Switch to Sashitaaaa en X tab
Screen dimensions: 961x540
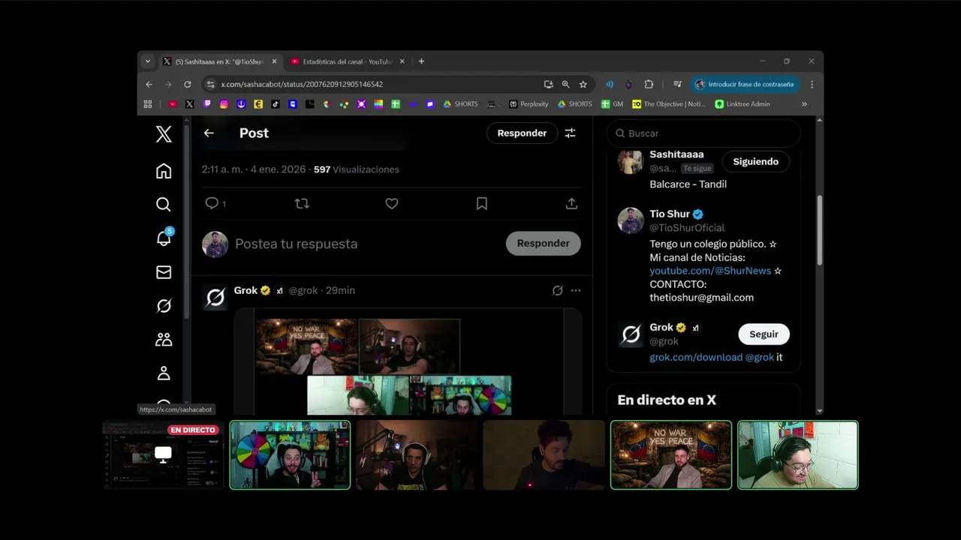pyautogui.click(x=219, y=61)
